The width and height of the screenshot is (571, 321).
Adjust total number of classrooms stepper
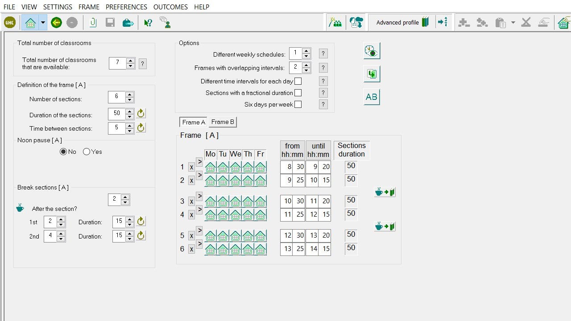[x=130, y=63]
